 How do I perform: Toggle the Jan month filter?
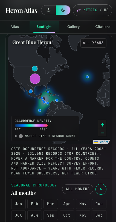(x=18, y=204)
